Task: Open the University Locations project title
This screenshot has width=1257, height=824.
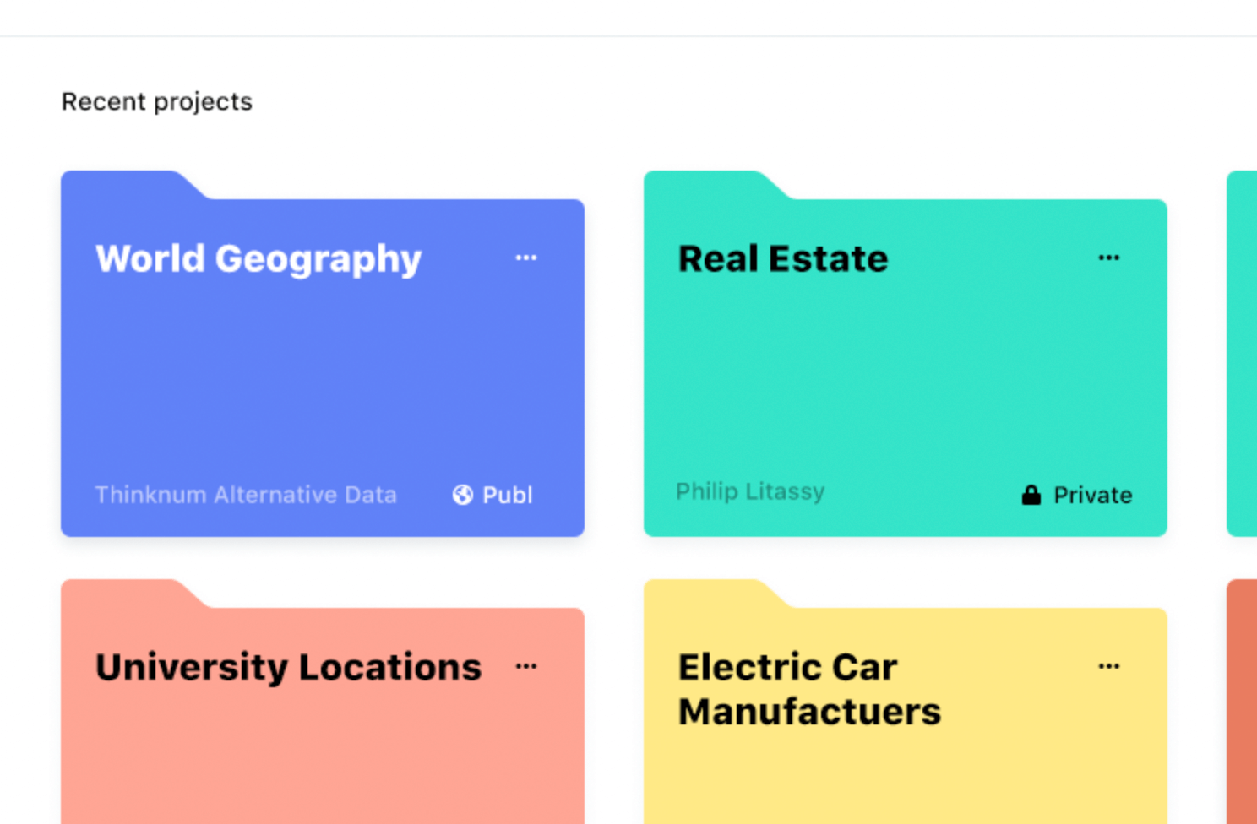Action: pos(288,667)
